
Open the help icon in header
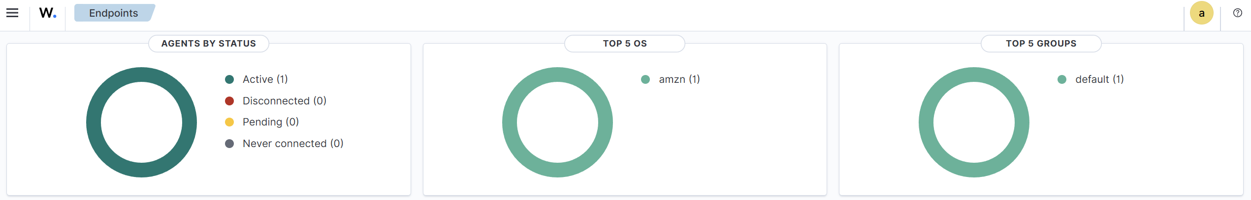(x=1237, y=13)
